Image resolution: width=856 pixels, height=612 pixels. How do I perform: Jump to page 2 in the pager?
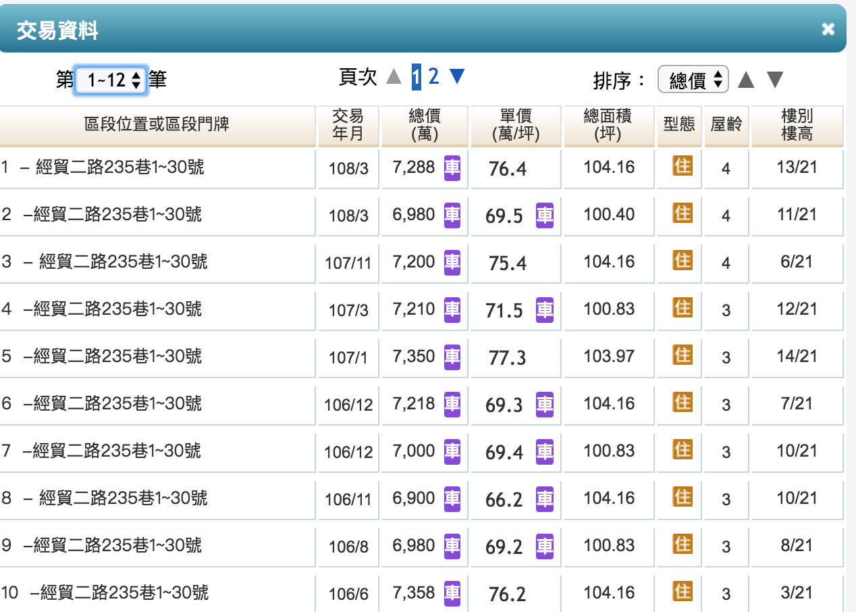(433, 77)
